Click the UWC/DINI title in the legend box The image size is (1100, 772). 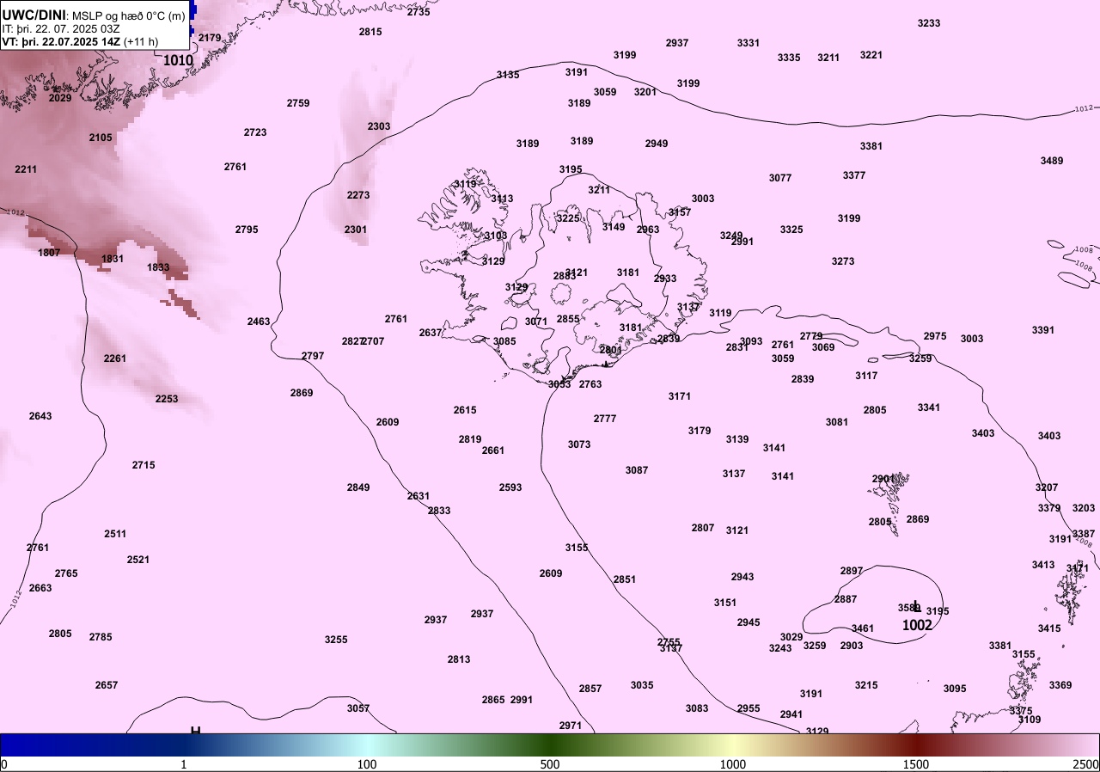click(34, 15)
